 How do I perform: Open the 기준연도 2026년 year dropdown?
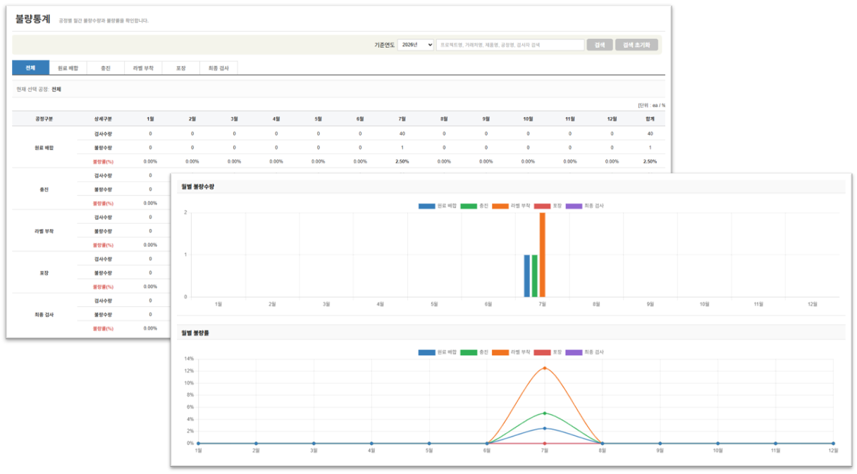tap(415, 44)
